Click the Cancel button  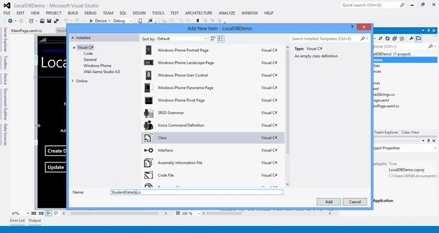click(355, 202)
